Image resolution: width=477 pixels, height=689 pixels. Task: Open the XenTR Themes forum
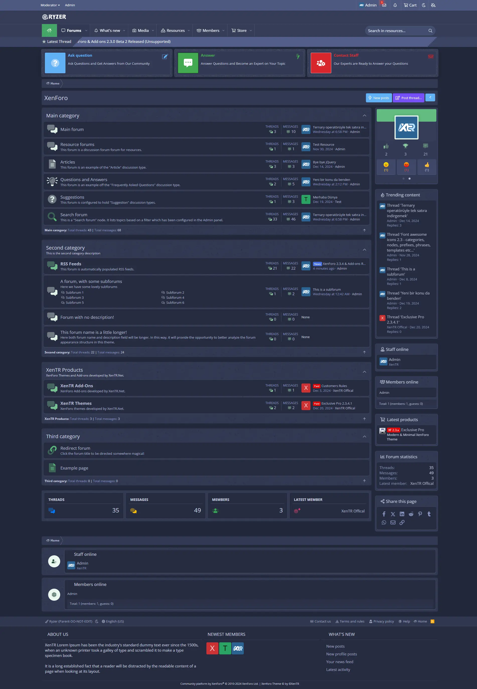[76, 403]
